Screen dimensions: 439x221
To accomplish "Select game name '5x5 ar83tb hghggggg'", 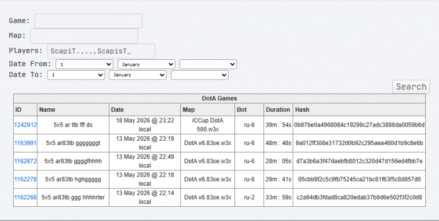I will (73, 179).
